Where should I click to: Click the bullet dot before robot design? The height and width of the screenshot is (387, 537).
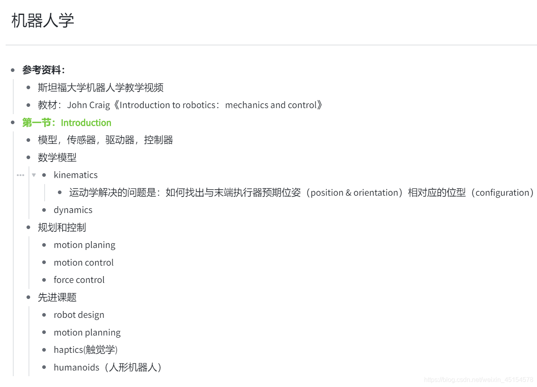(x=44, y=315)
